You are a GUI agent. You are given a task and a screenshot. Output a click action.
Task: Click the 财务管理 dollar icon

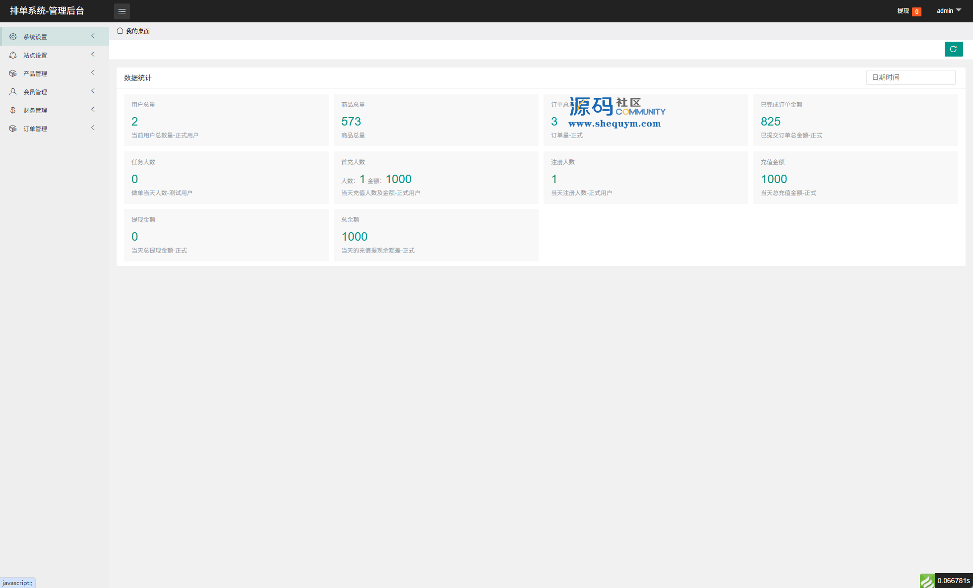13,110
